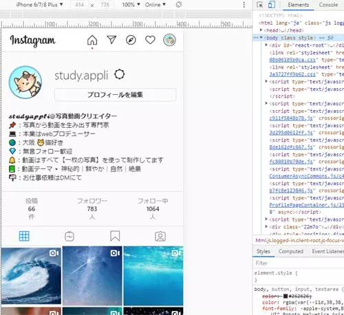Open the iPhone 6/7/8 Plus device dropdown
This screenshot has width=344, height=315.
click(39, 5)
